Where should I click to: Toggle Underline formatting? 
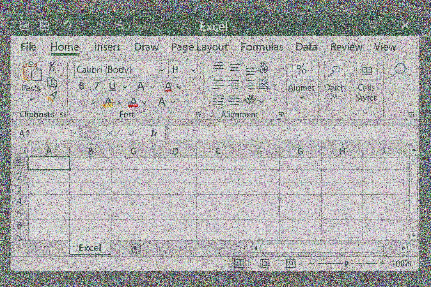tap(112, 87)
